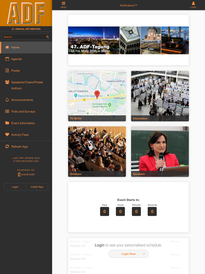
Task: Click Refresh App text link
Action: [20, 147]
